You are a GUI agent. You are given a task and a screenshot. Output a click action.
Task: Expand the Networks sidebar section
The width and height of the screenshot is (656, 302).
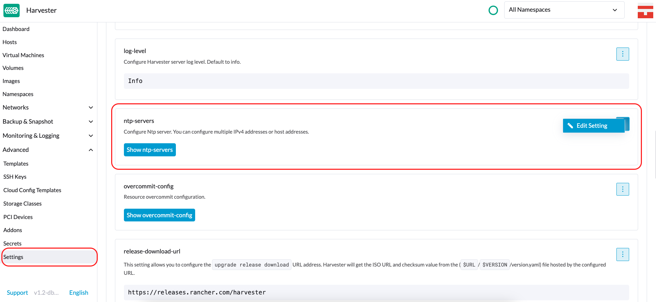[x=91, y=107]
